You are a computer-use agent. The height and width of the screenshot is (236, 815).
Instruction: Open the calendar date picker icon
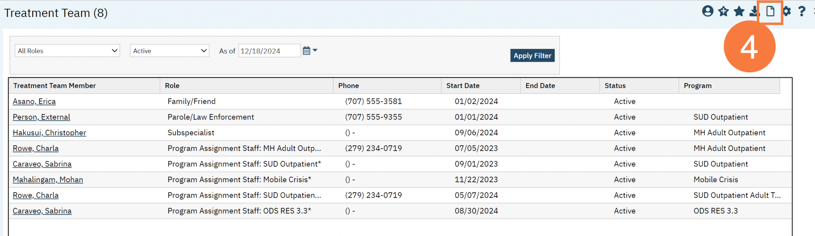(x=306, y=51)
